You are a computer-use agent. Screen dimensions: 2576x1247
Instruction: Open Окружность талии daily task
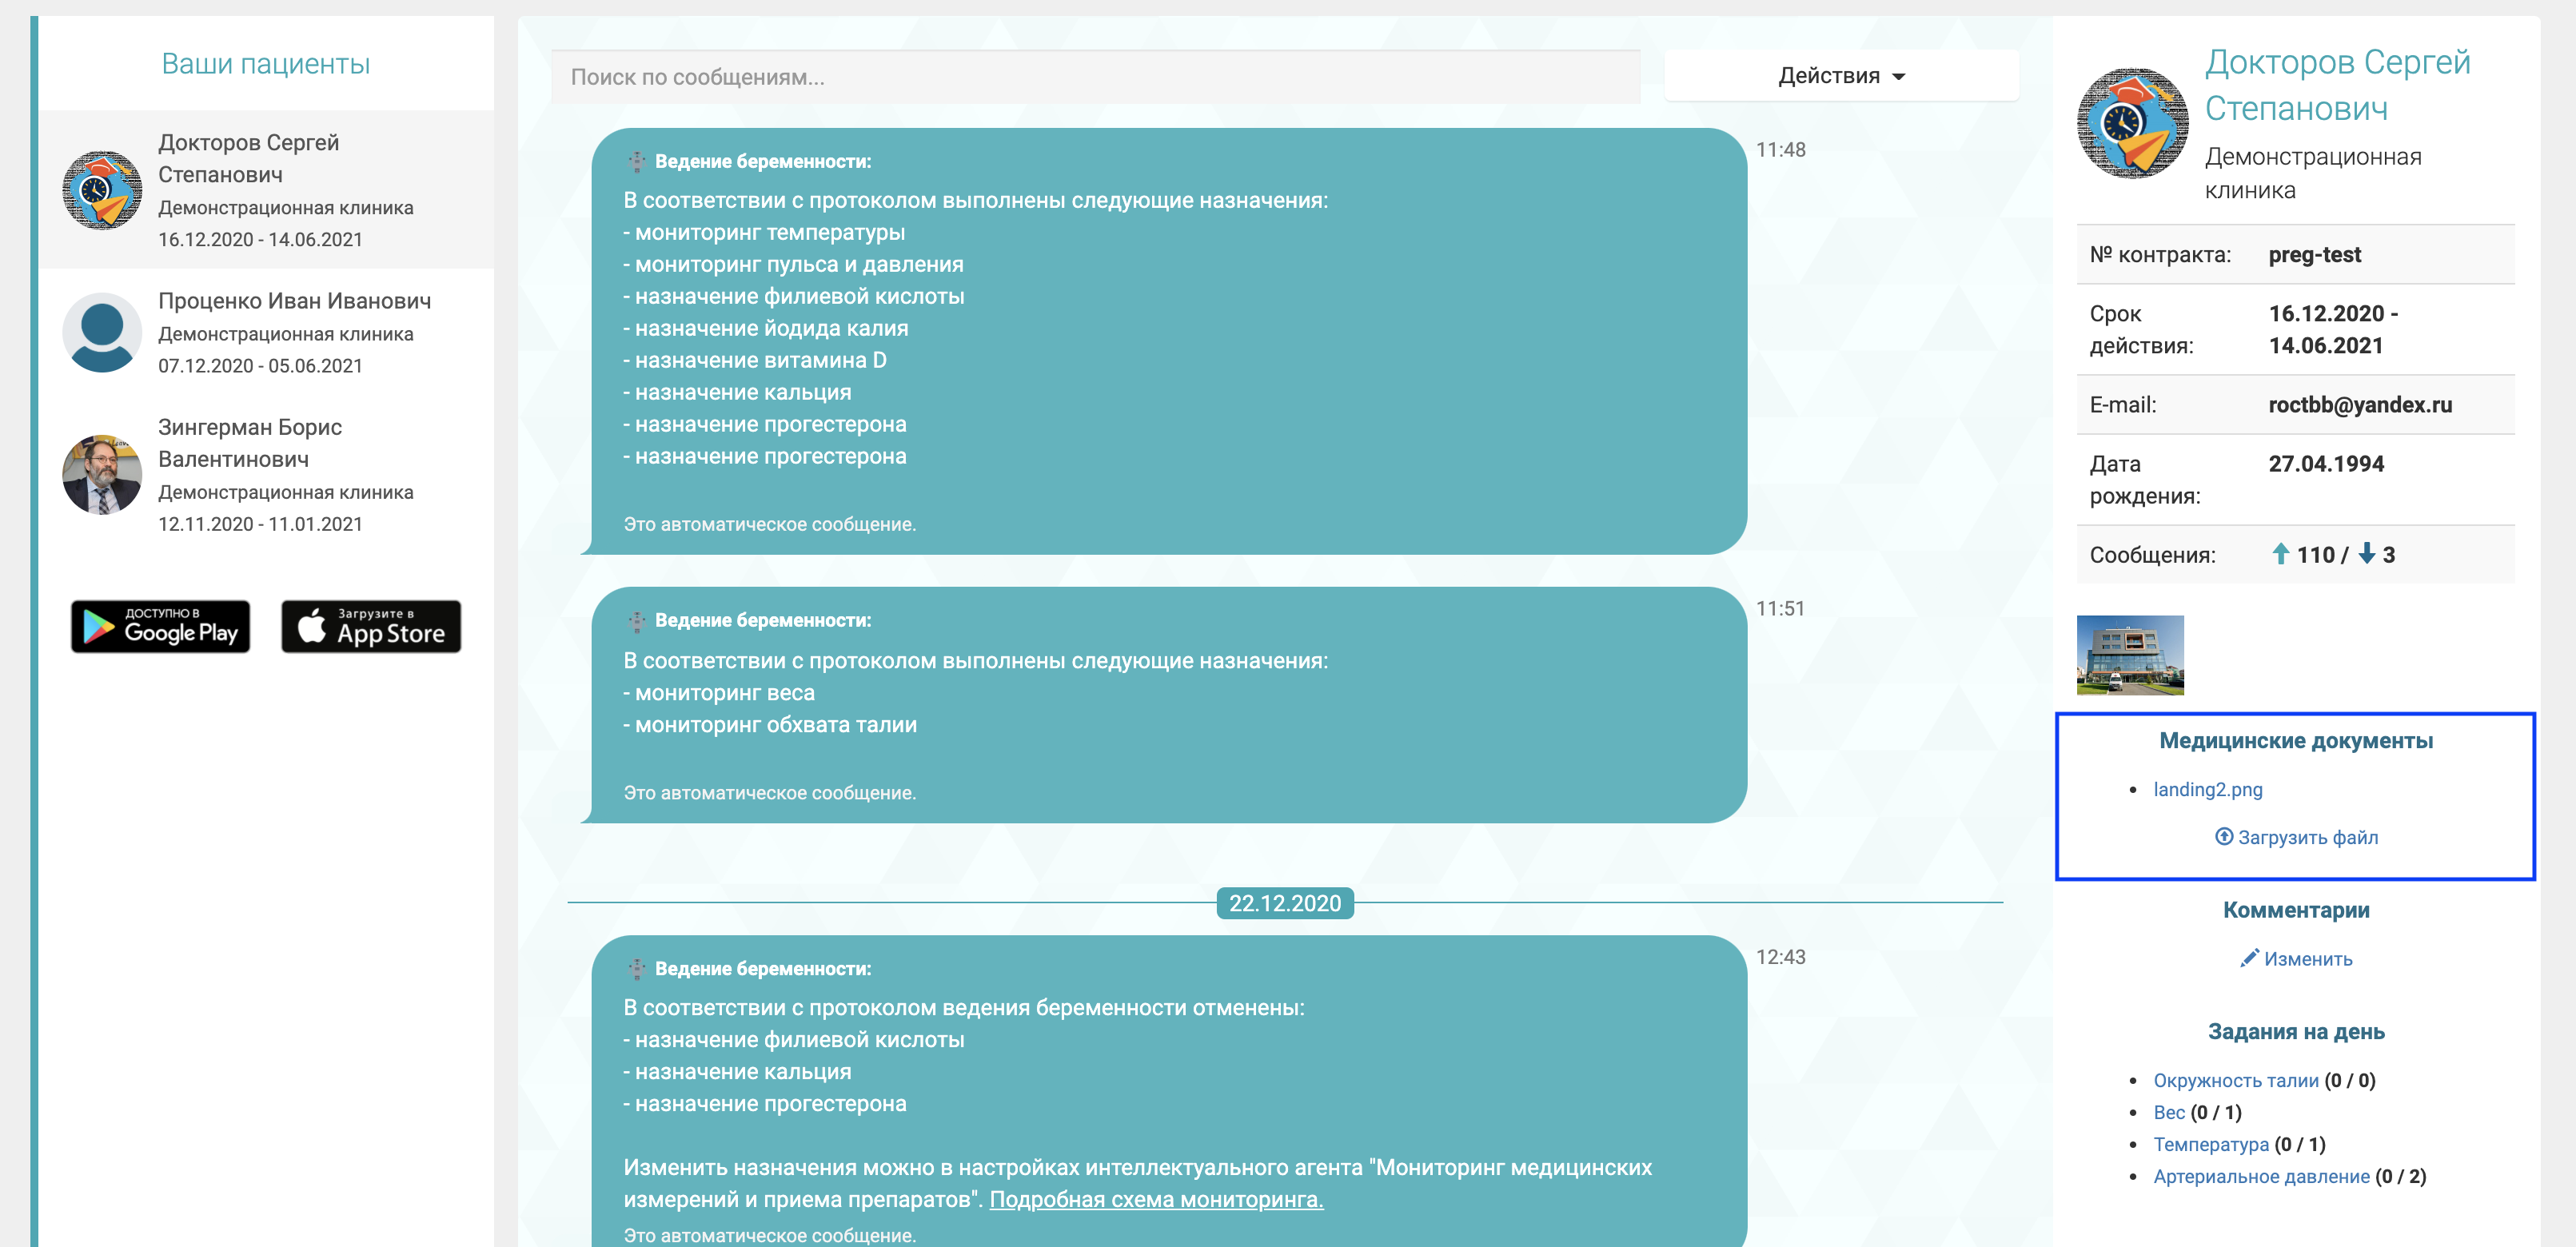click(2235, 1080)
